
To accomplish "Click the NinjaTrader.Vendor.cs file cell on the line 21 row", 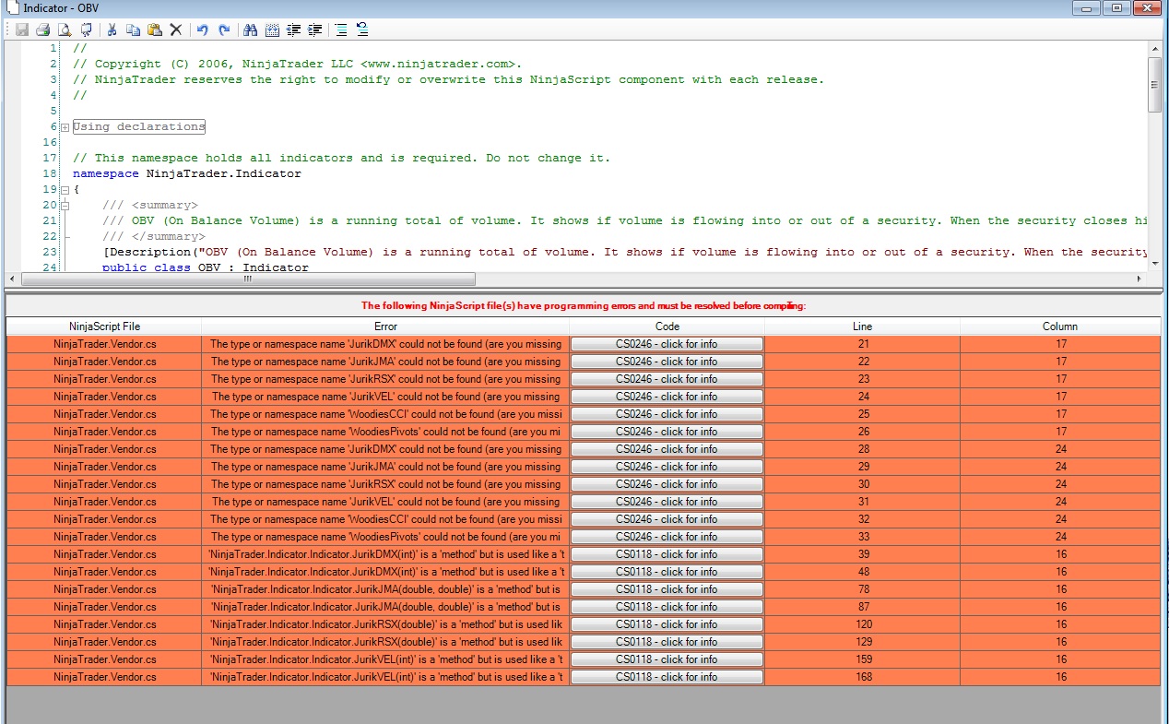I will [104, 344].
